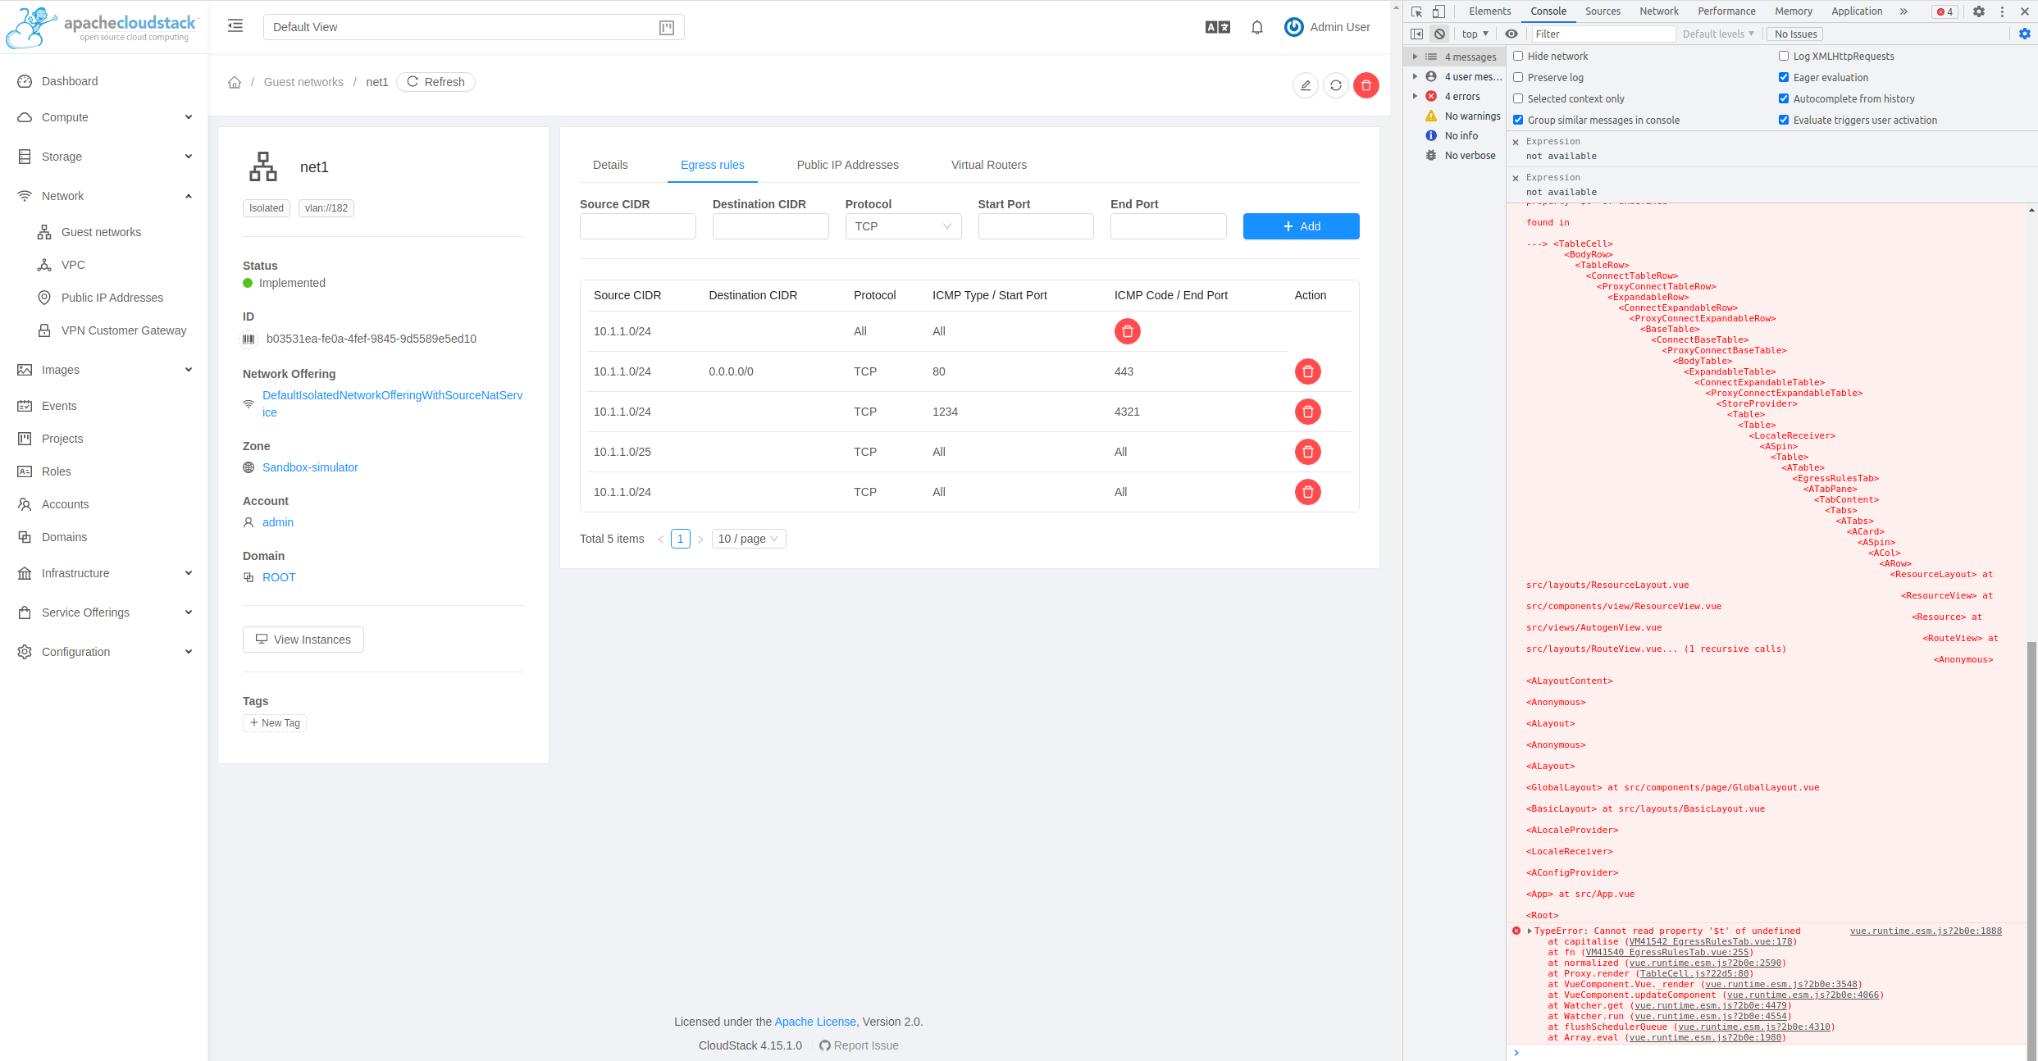The width and height of the screenshot is (2038, 1061).
Task: Check the Hide network option
Action: 1518,56
